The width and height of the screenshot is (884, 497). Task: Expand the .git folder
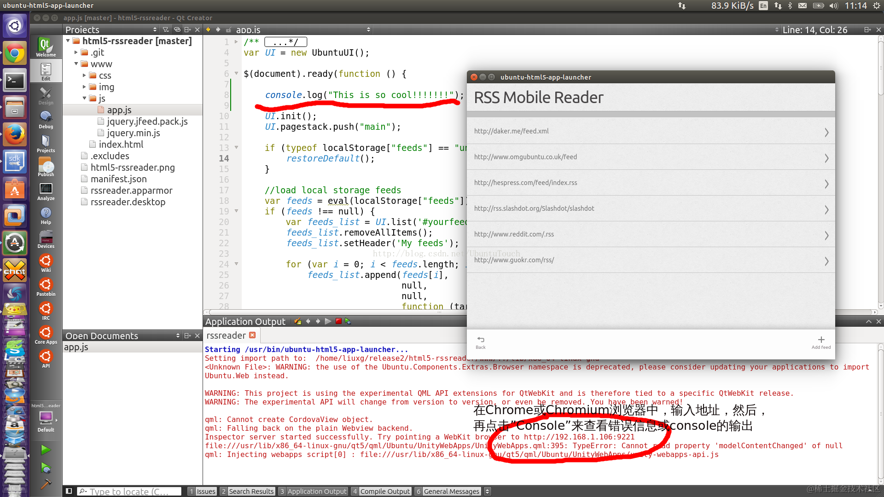(76, 52)
